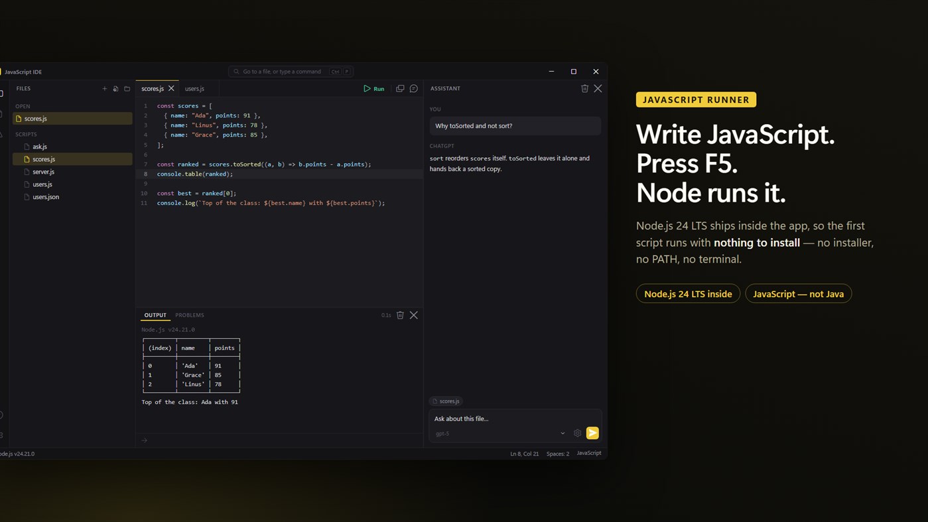
Task: Close the Assistant panel
Action: tap(598, 88)
